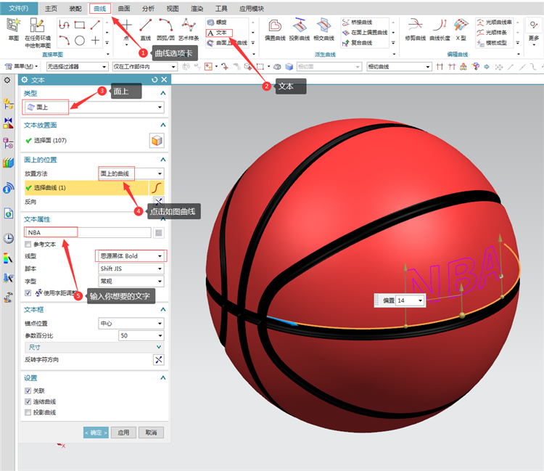Viewport: 544px width, 471px height.
Task: Click the 螺旋 helix command
Action: [x=217, y=22]
